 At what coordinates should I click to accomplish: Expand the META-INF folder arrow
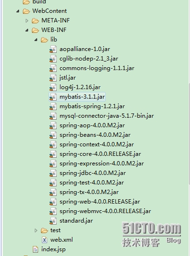pyautogui.click(x=27, y=20)
